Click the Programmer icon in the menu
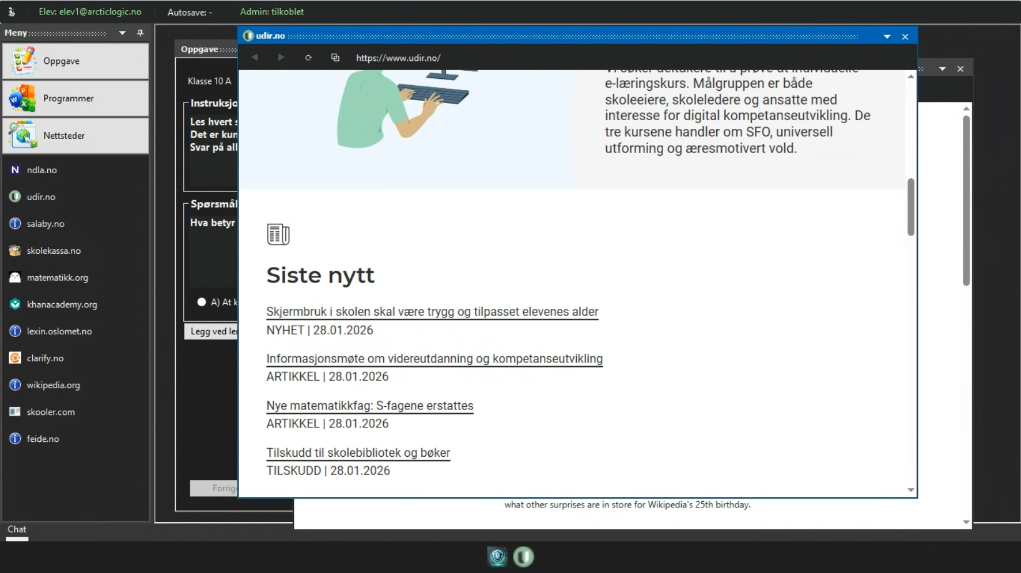This screenshot has width=1021, height=573. [x=21, y=98]
